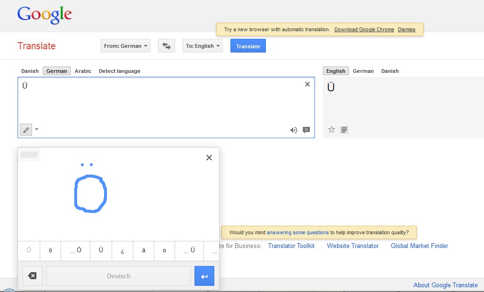This screenshot has height=292, width=484.
Task: Clear source text with the X icon
Action: pos(308,84)
